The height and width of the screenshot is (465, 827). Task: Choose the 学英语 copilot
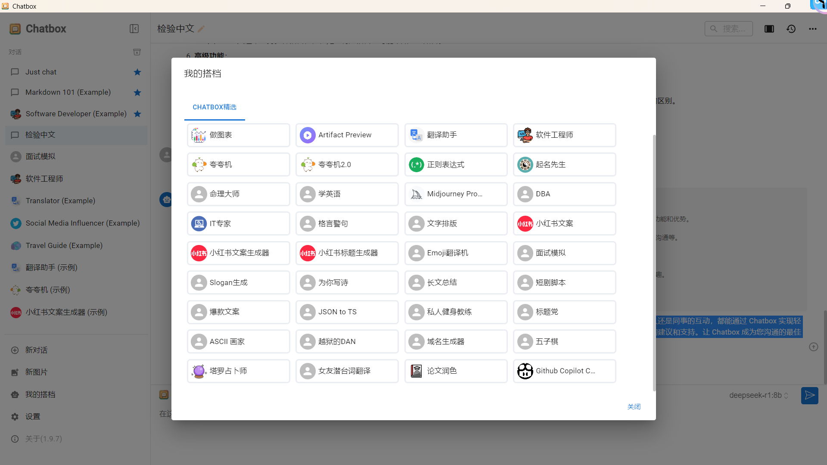(x=347, y=194)
